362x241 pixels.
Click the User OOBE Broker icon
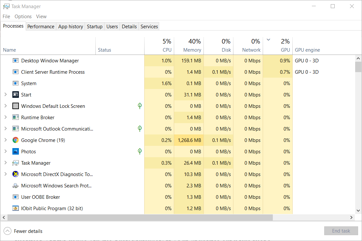[16, 197]
